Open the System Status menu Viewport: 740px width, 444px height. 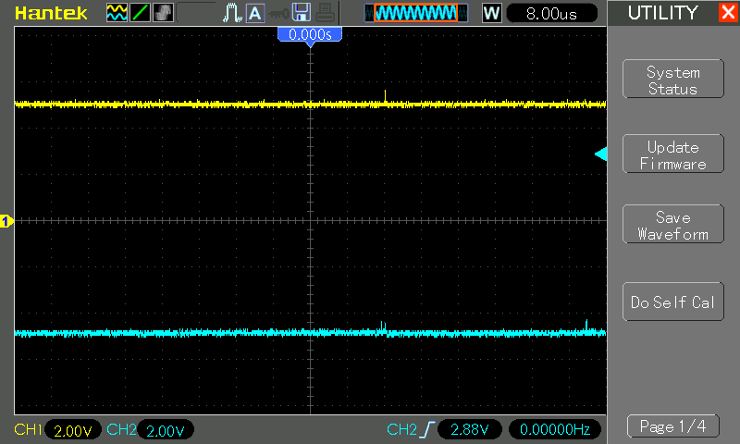(x=672, y=80)
